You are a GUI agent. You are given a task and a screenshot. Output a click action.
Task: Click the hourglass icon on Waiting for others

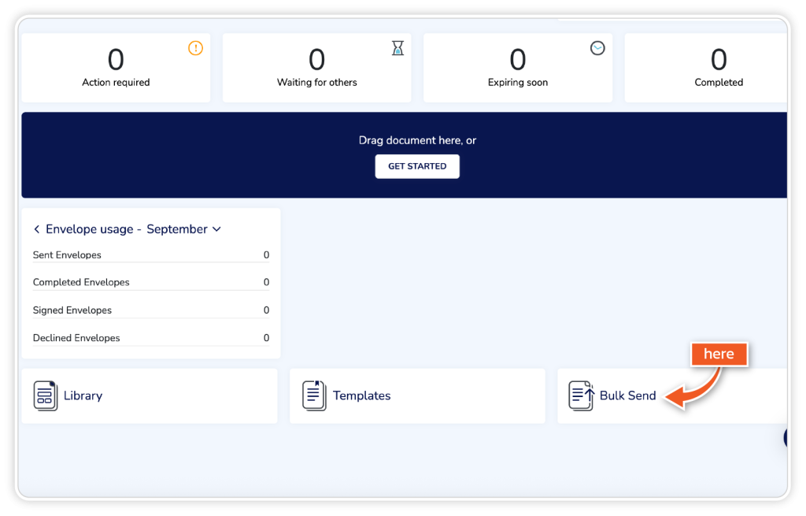point(397,48)
